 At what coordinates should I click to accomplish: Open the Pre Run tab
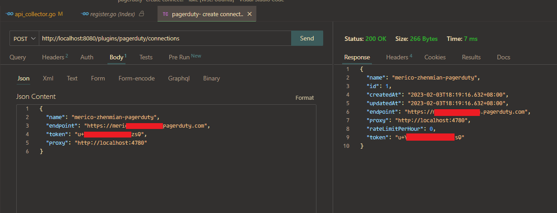coord(185,57)
